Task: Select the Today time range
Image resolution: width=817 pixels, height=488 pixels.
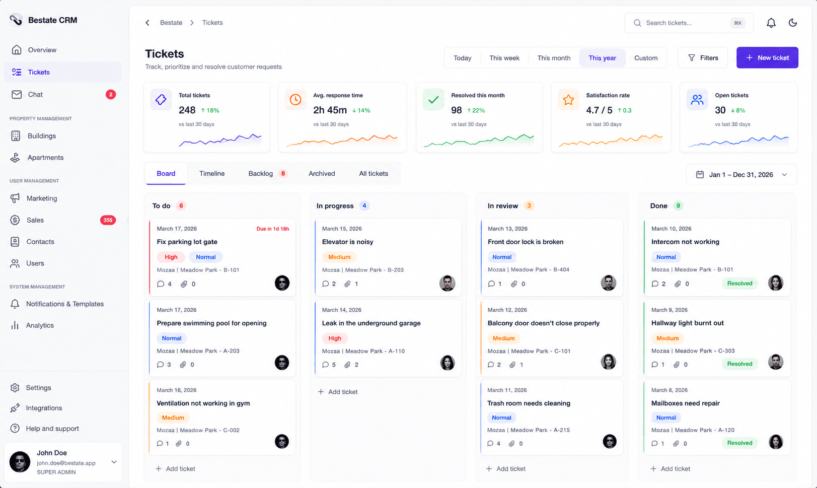Action: [462, 58]
